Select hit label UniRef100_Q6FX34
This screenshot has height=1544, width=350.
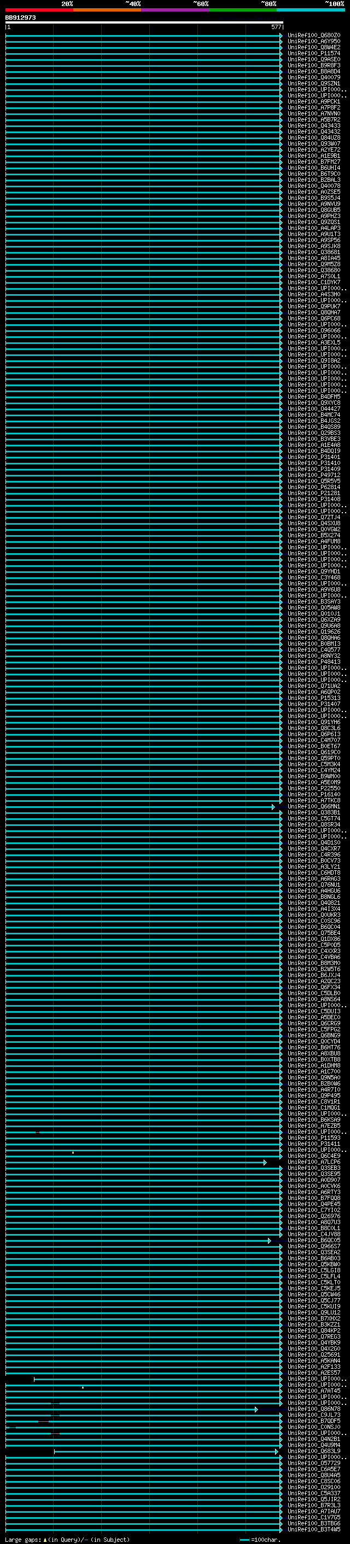[x=314, y=987]
